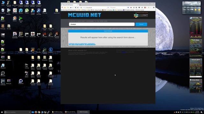
Task: Click the browser forward arrow
Action: point(78,8)
